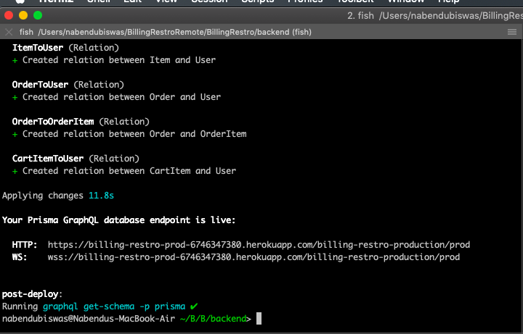
Task: Close the iTerm2 window with red button
Action: coord(9,15)
